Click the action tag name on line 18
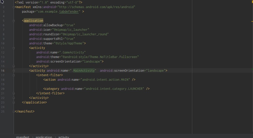The image size is (253, 138). [x=50, y=80]
